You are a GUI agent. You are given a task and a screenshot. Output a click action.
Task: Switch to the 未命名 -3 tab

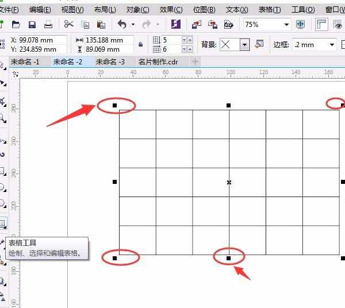pos(110,61)
